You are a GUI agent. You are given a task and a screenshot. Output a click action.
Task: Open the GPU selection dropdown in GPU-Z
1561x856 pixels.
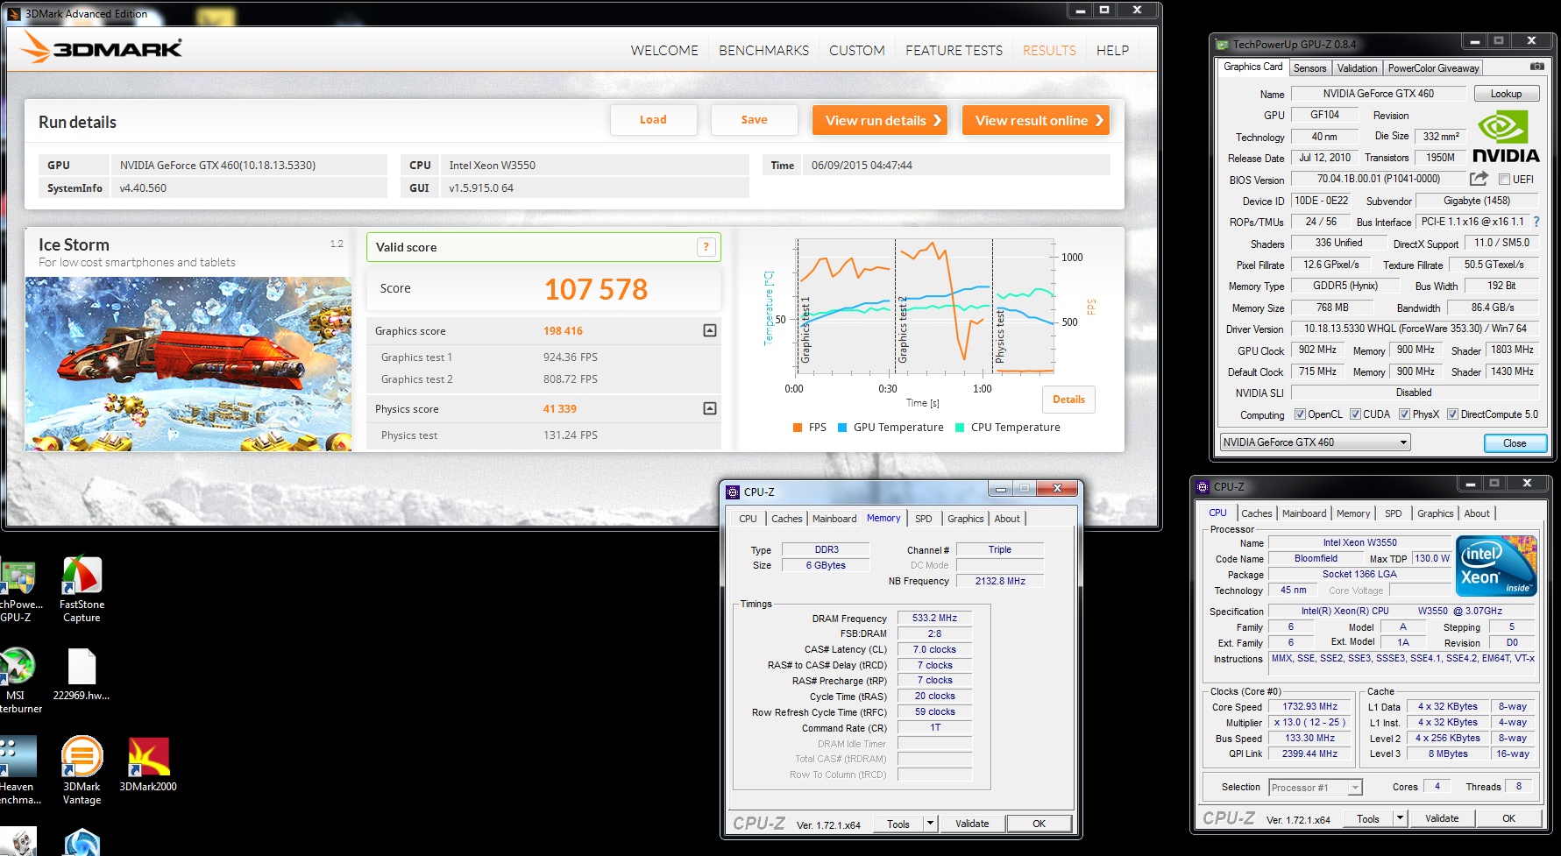click(1315, 442)
